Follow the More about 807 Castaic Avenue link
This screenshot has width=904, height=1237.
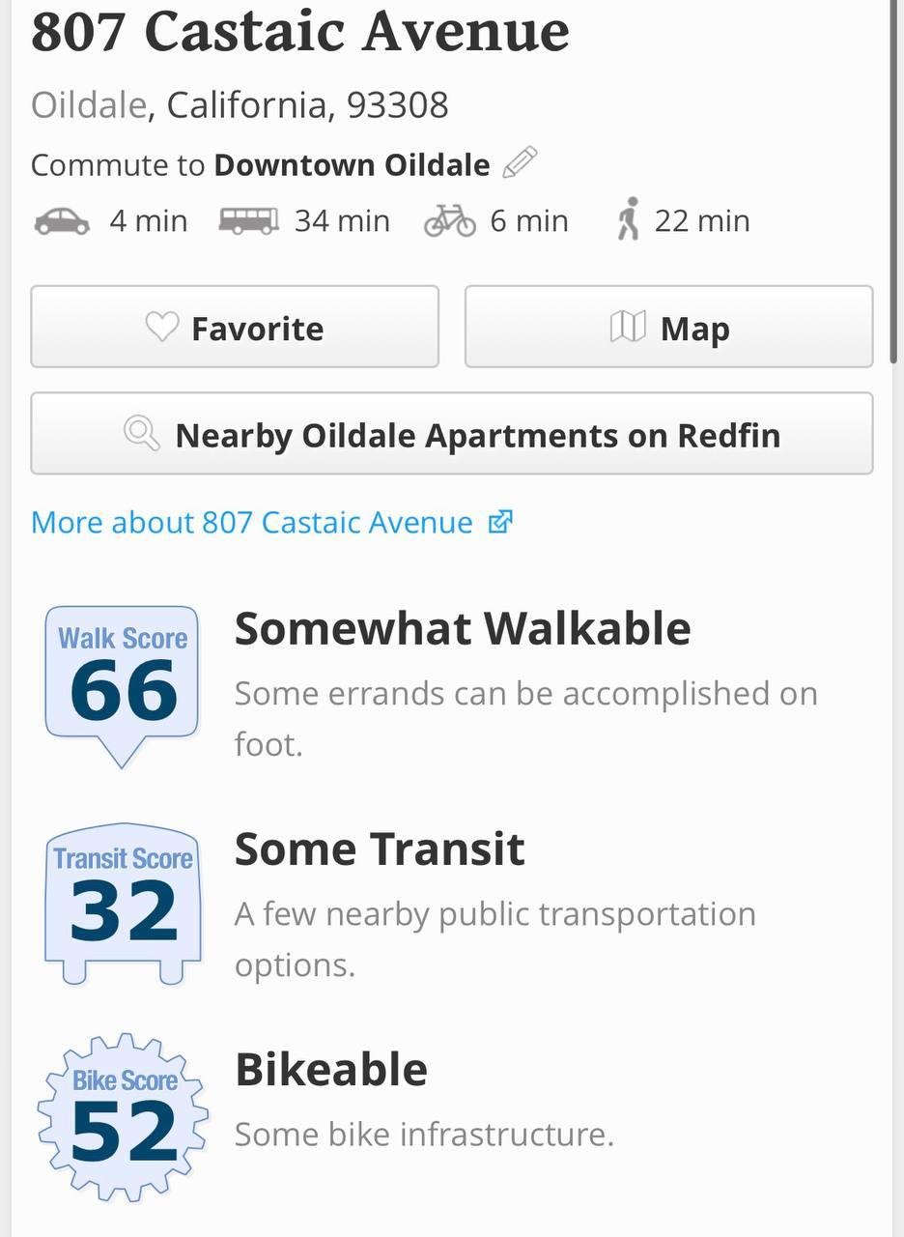252,523
